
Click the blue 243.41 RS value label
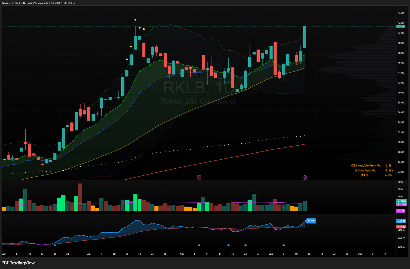tap(401, 221)
